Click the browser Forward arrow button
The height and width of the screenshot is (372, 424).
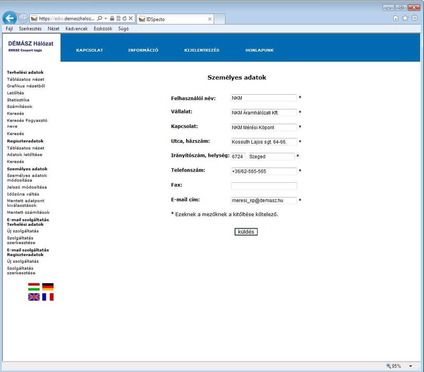point(23,18)
